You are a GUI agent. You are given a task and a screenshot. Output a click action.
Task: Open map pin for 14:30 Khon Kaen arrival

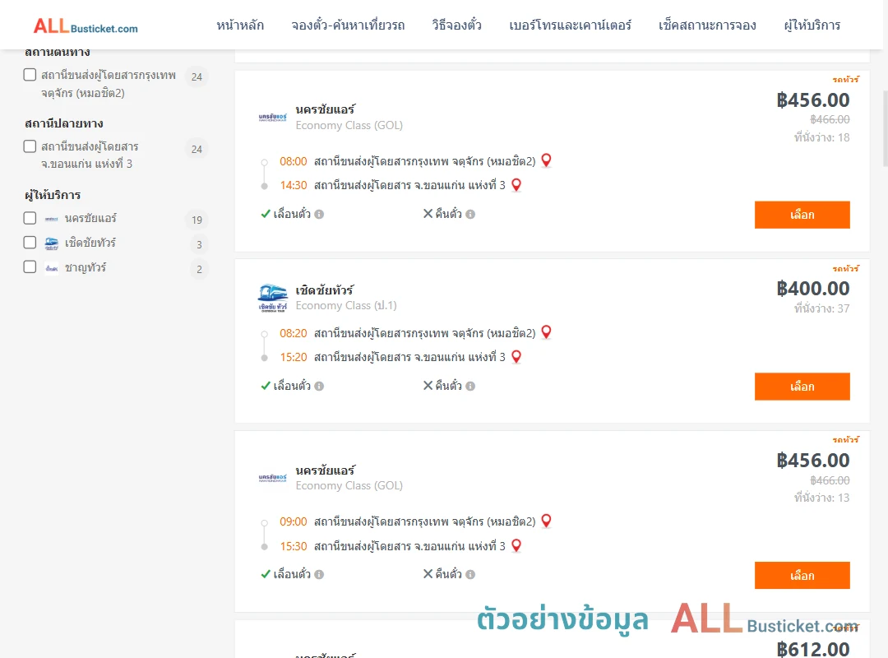point(516,185)
